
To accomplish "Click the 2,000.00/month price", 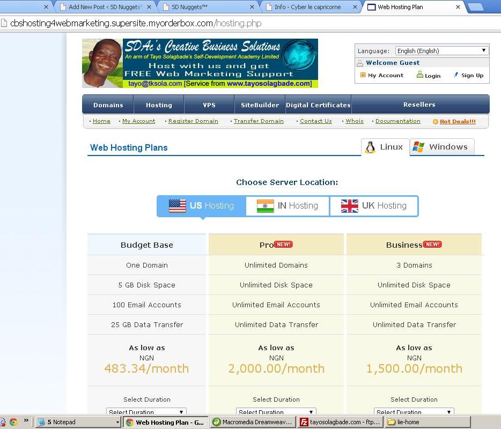I will (276, 368).
